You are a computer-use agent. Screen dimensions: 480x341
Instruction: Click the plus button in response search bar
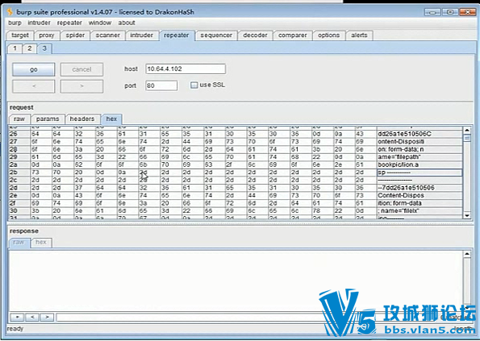(17, 317)
